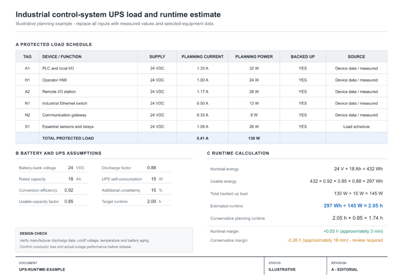The height and width of the screenshot is (278, 403).
Task: Click the 0.33 A planning current cell
Action: click(x=203, y=115)
